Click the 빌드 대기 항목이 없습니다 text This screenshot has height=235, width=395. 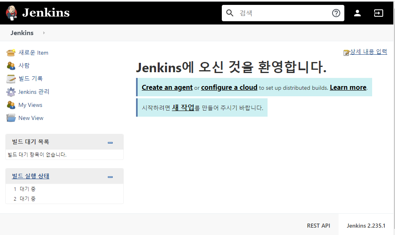[37, 155]
